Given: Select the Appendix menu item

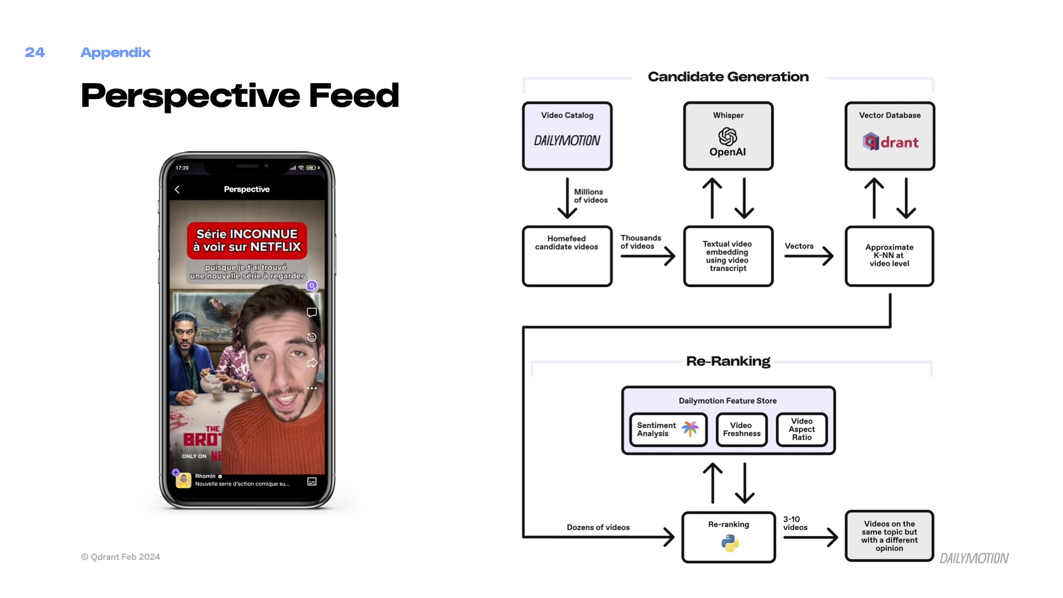Looking at the screenshot, I should coord(115,52).
